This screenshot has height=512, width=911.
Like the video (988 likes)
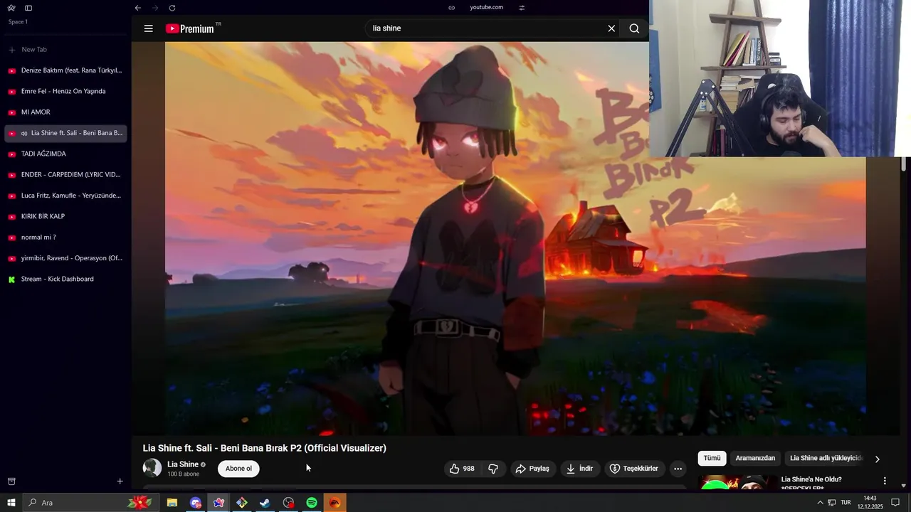point(462,469)
